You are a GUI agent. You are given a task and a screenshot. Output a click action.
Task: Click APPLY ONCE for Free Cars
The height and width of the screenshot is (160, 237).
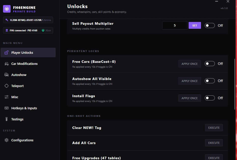[190, 64]
